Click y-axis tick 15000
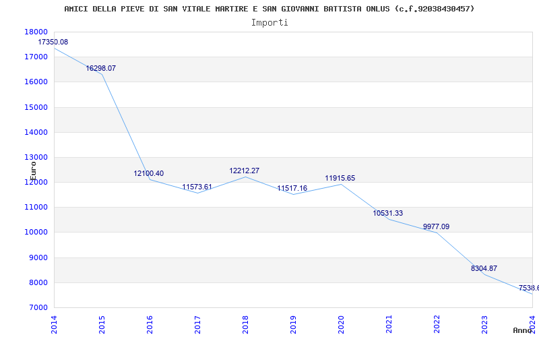 click(x=36, y=107)
